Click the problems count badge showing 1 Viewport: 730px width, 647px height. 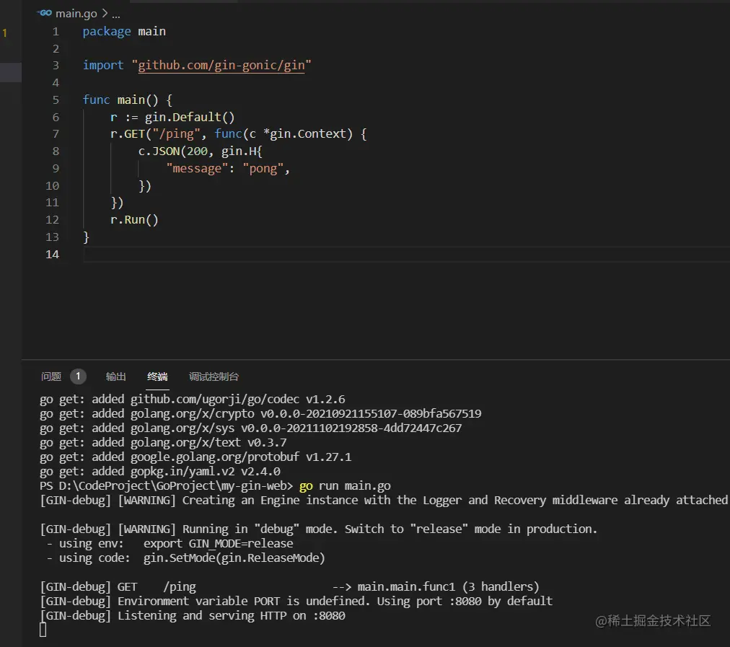click(78, 376)
